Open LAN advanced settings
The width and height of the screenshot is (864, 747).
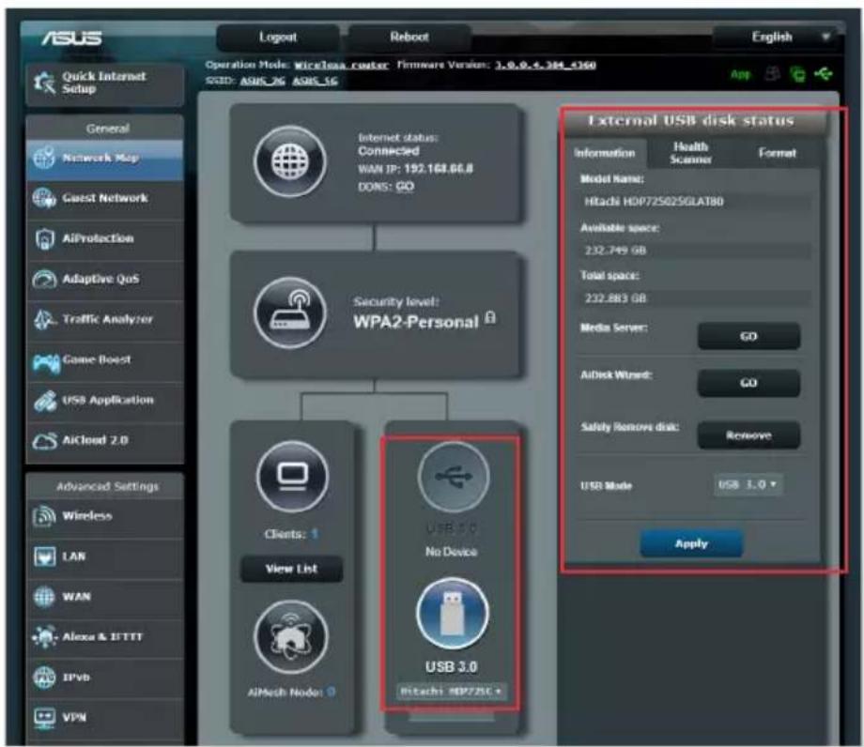[x=104, y=556]
